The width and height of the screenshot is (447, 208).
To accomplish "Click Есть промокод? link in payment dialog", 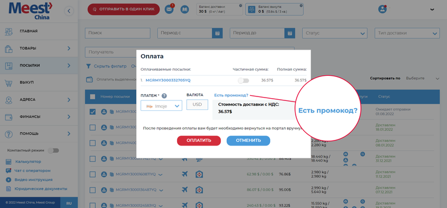I will click(x=231, y=95).
